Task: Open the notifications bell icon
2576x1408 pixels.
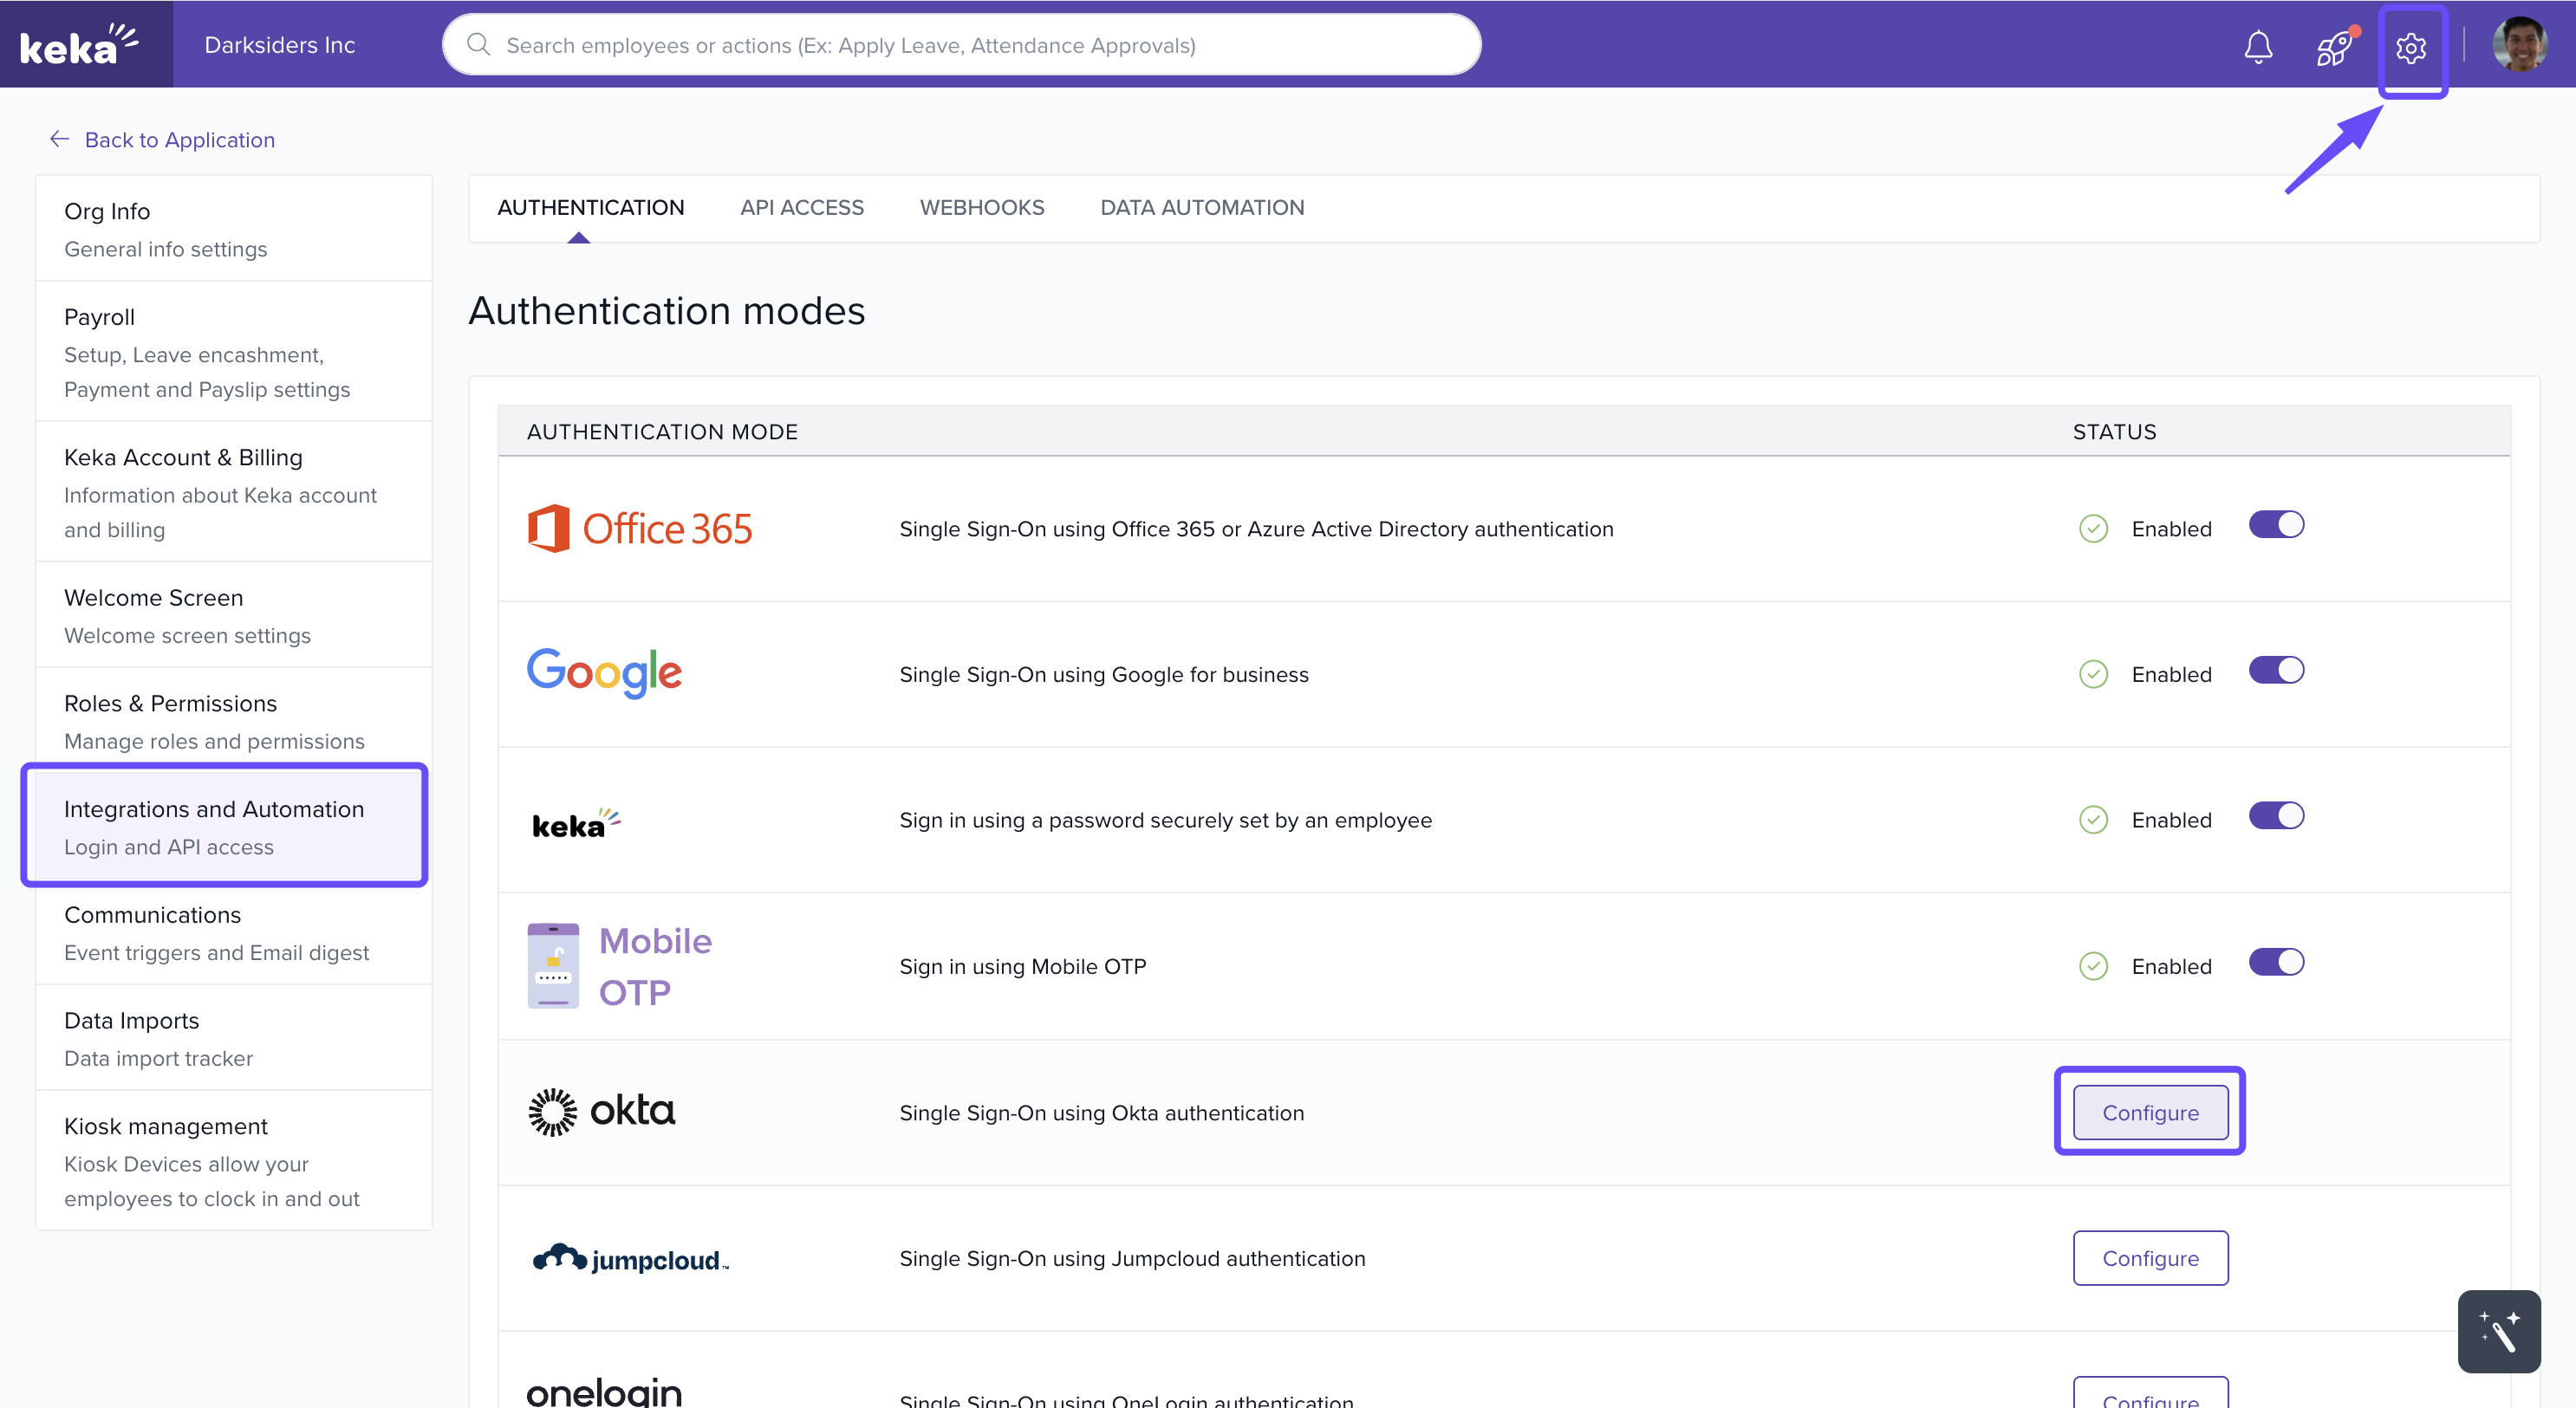Action: pyautogui.click(x=2257, y=46)
